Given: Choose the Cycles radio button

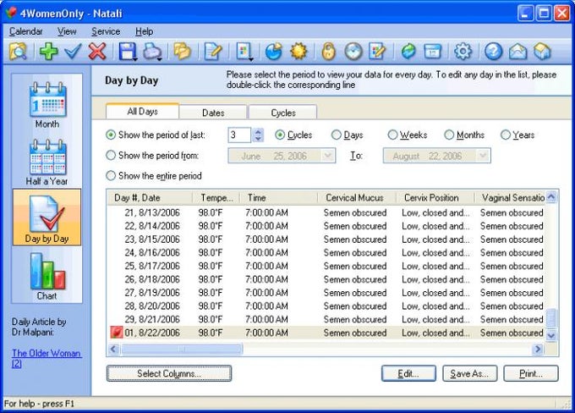Looking at the screenshot, I should tap(280, 135).
